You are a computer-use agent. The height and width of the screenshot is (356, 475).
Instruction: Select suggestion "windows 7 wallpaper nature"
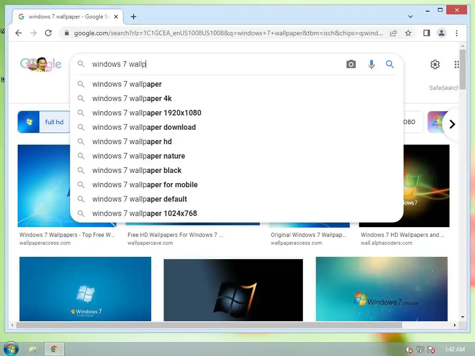(x=237, y=156)
